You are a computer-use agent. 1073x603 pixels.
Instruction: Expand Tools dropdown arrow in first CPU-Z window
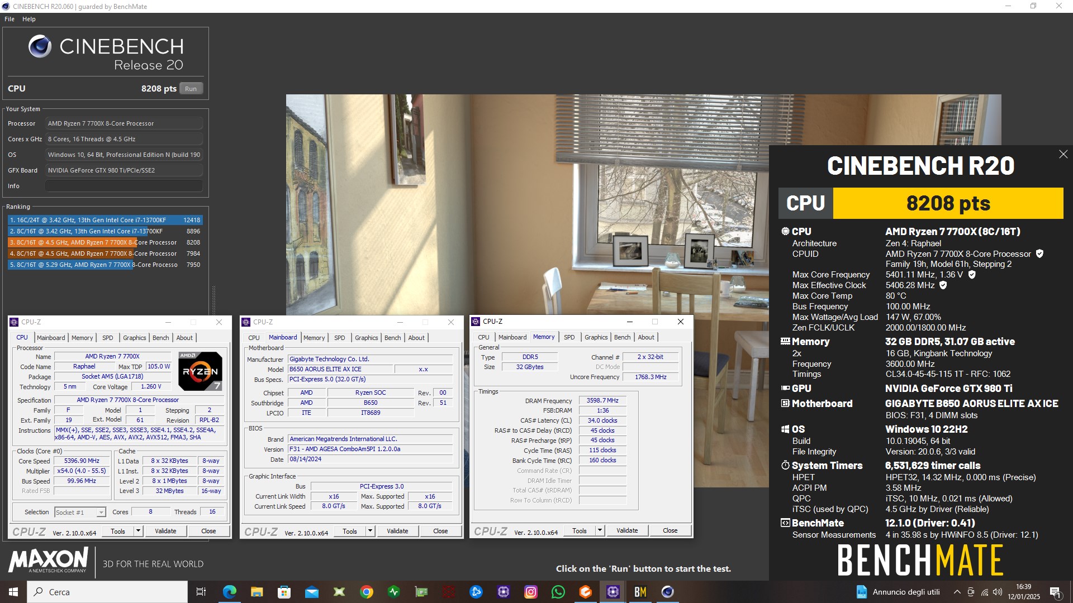tap(139, 531)
